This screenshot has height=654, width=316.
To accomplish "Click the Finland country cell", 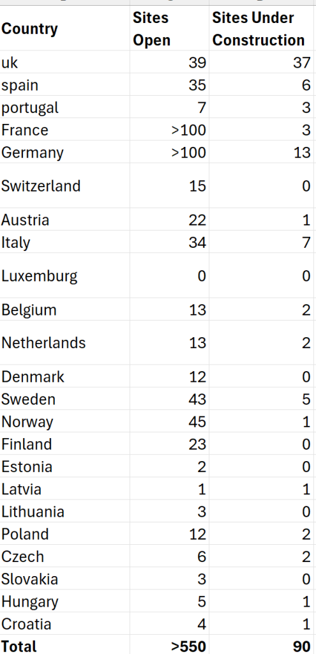I will tap(64, 445).
